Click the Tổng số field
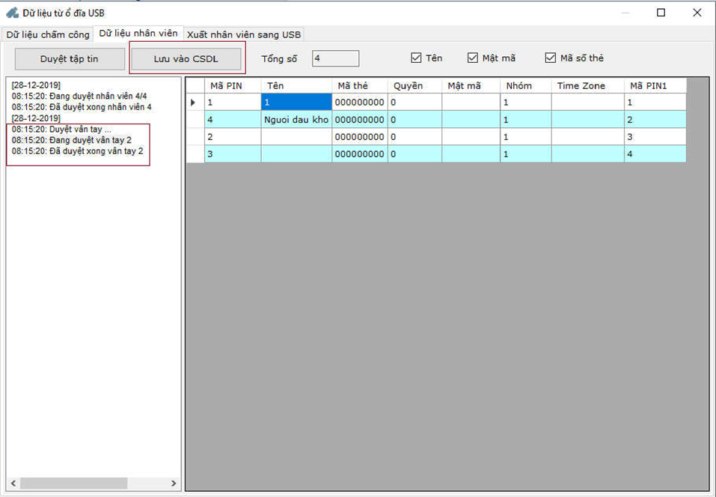Screen dimensions: 716x497 pos(335,58)
